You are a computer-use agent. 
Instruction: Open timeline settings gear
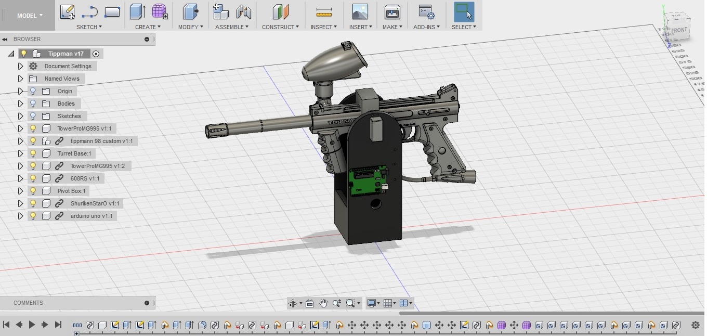(696, 325)
